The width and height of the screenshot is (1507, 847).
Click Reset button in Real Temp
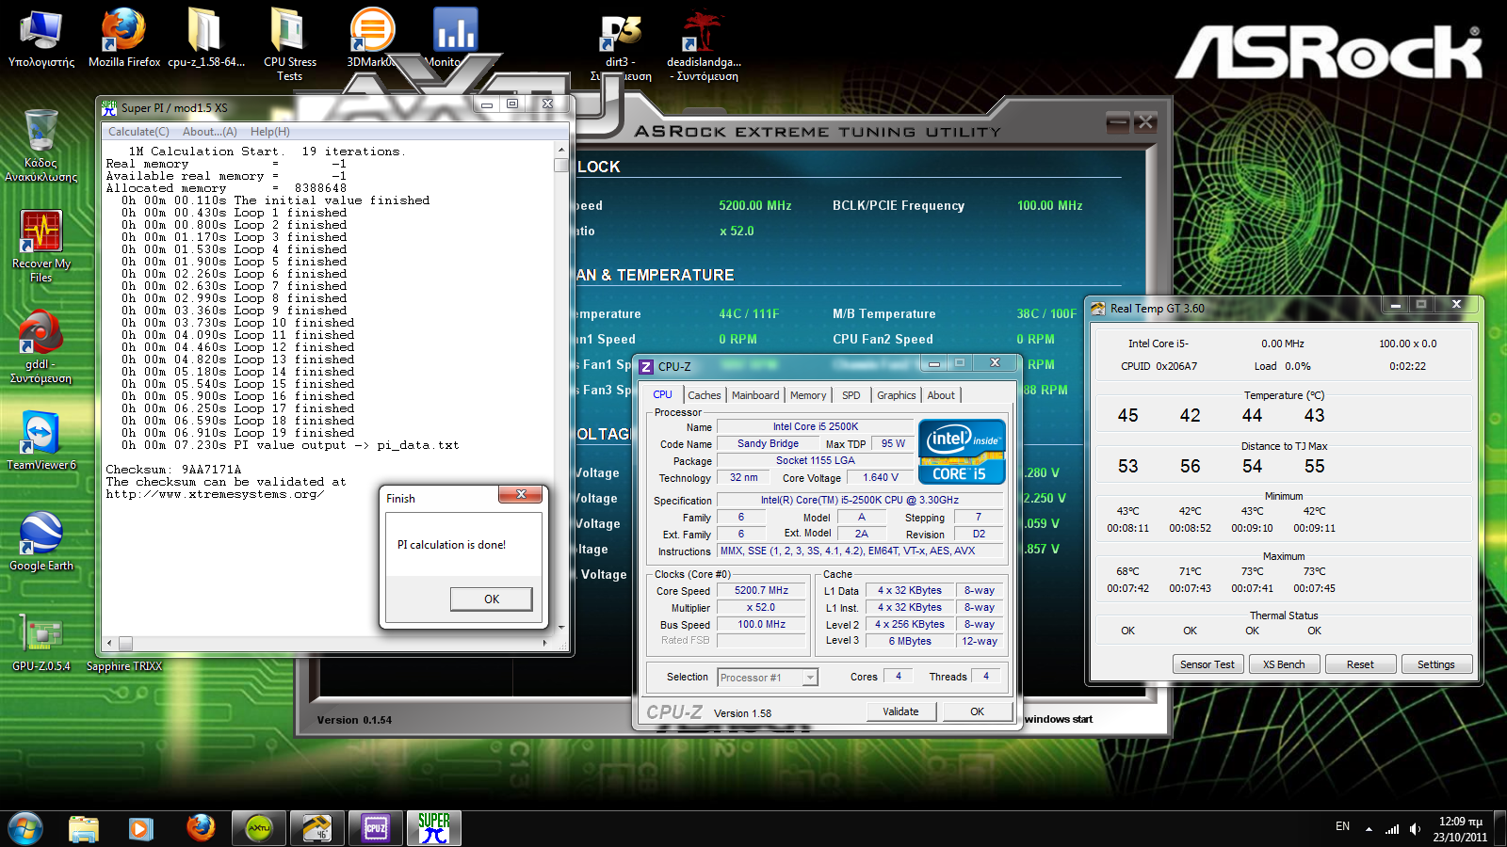[1360, 664]
